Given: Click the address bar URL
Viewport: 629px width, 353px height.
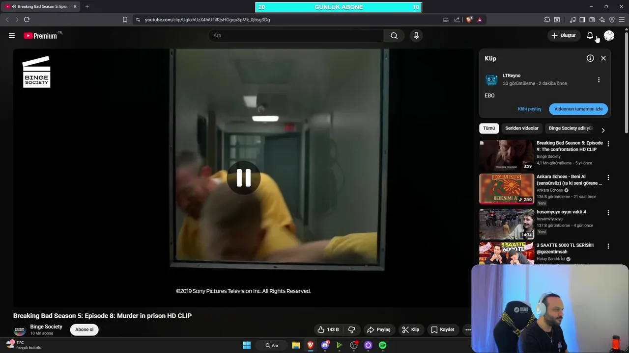Looking at the screenshot, I should (207, 20).
